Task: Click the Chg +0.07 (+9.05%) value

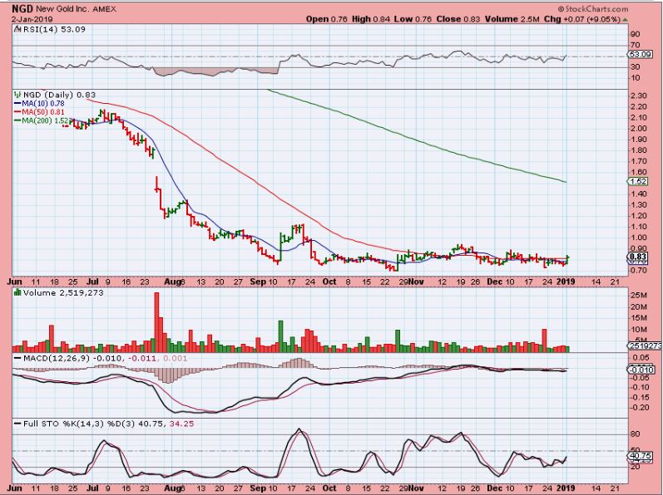Action: tap(581, 19)
